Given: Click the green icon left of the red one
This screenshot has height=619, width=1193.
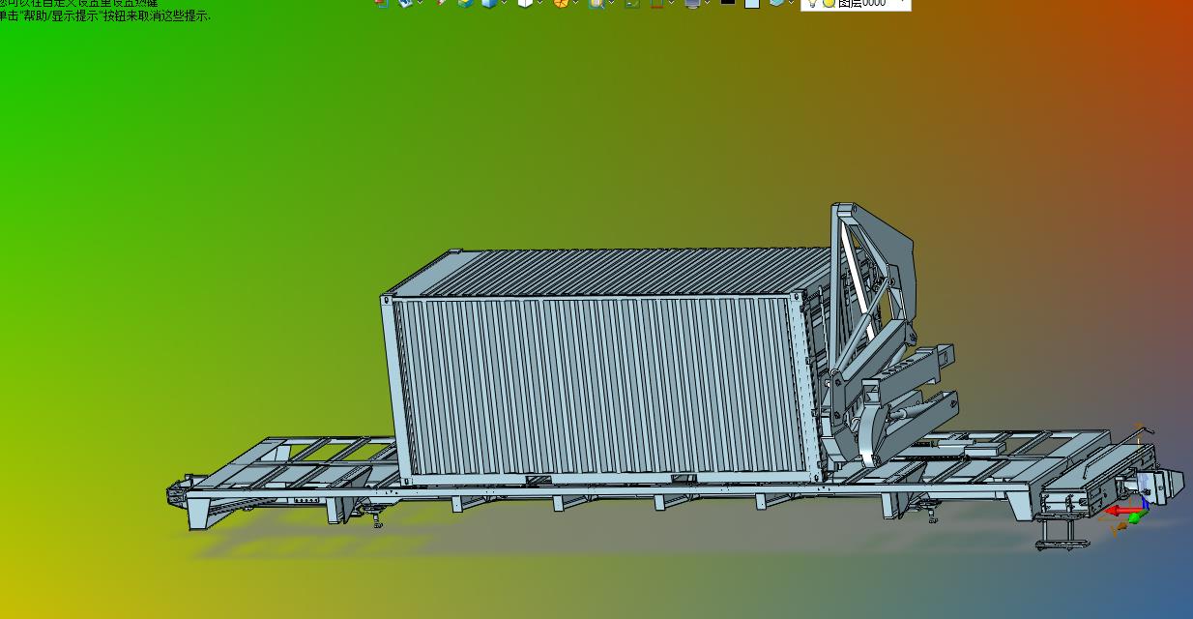Looking at the screenshot, I should 632,3.
